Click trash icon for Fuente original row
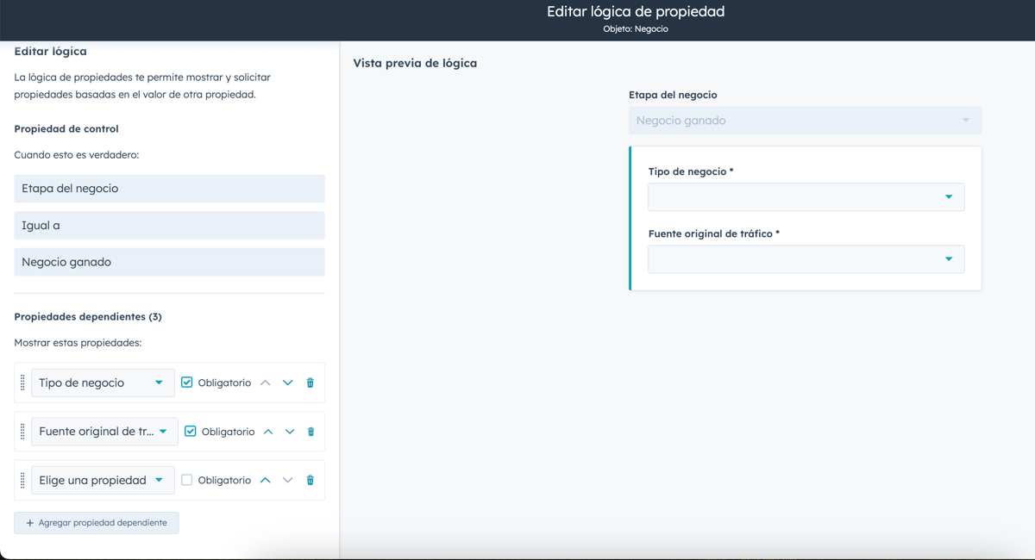 point(311,432)
